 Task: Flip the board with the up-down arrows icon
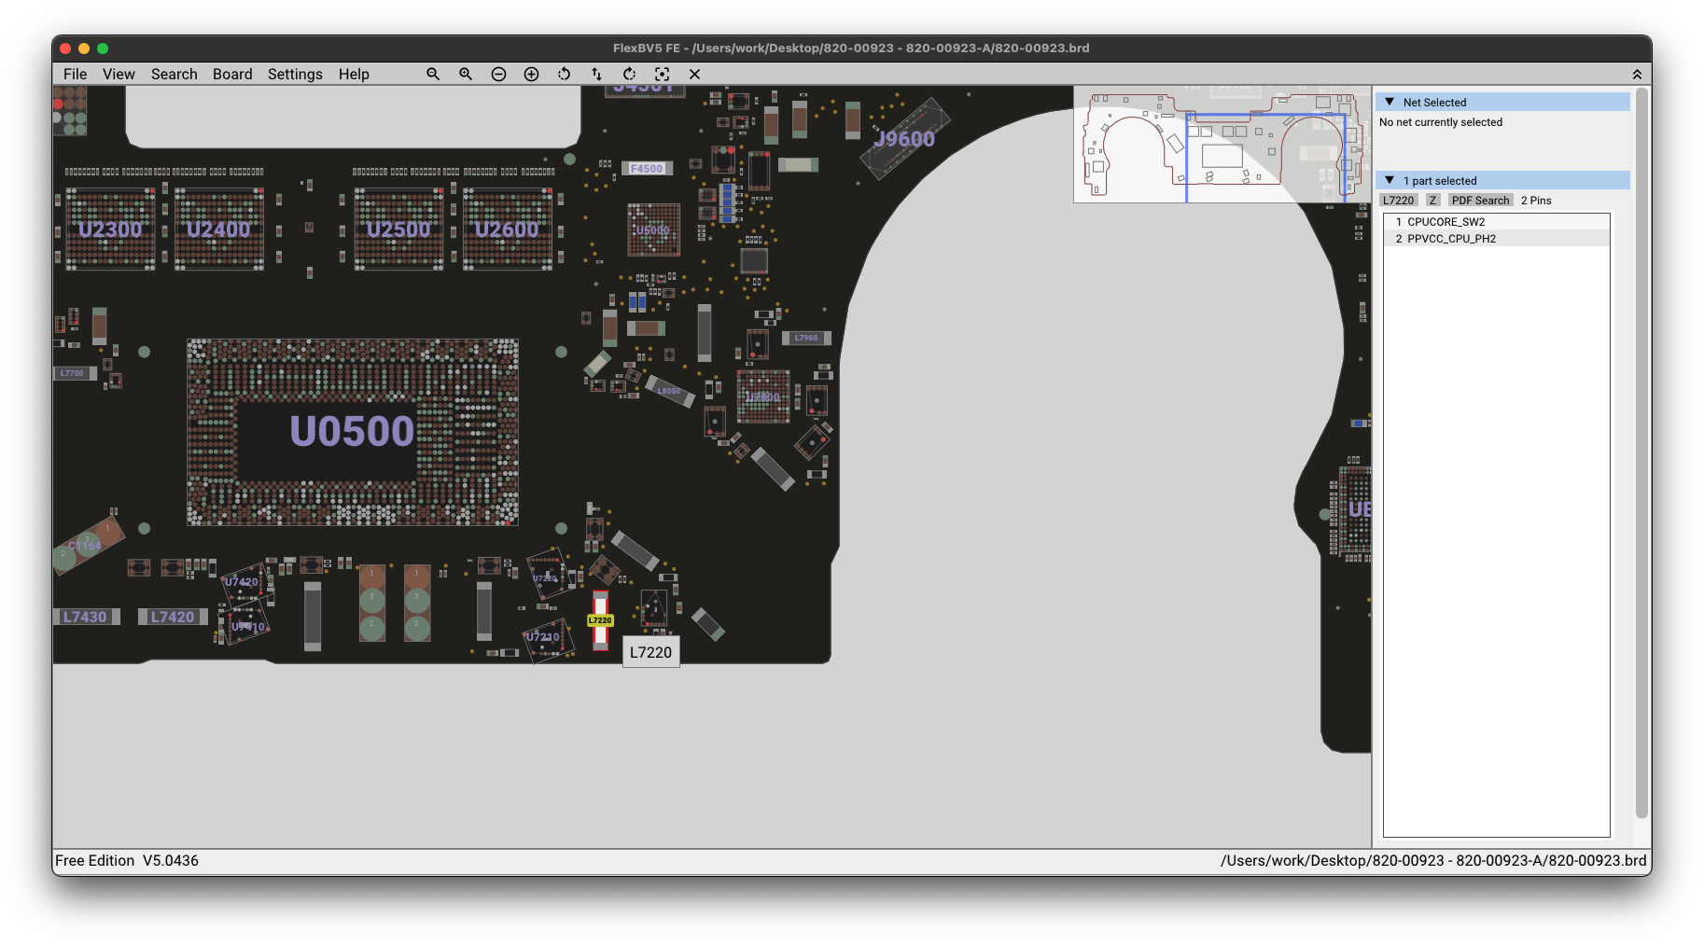coord(596,74)
